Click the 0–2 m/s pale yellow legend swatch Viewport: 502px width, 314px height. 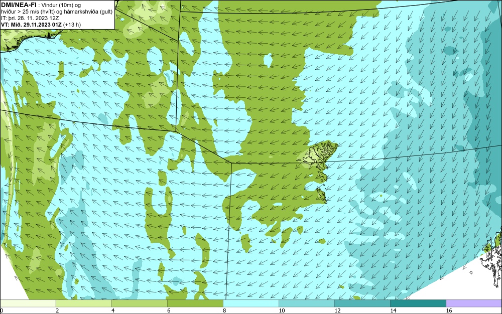tap(28, 303)
